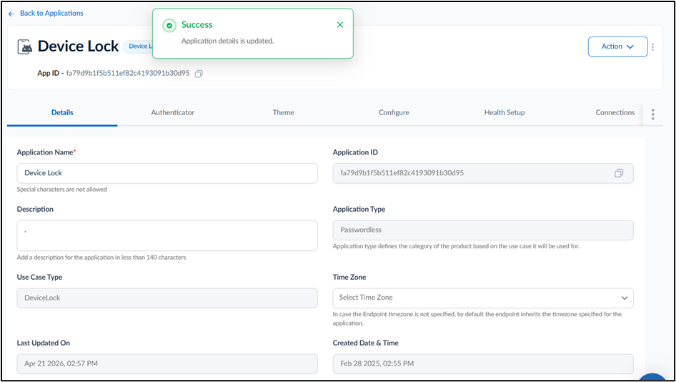Viewport: 676px width, 382px height.
Task: Click the Device Lock page title
Action: click(x=78, y=46)
